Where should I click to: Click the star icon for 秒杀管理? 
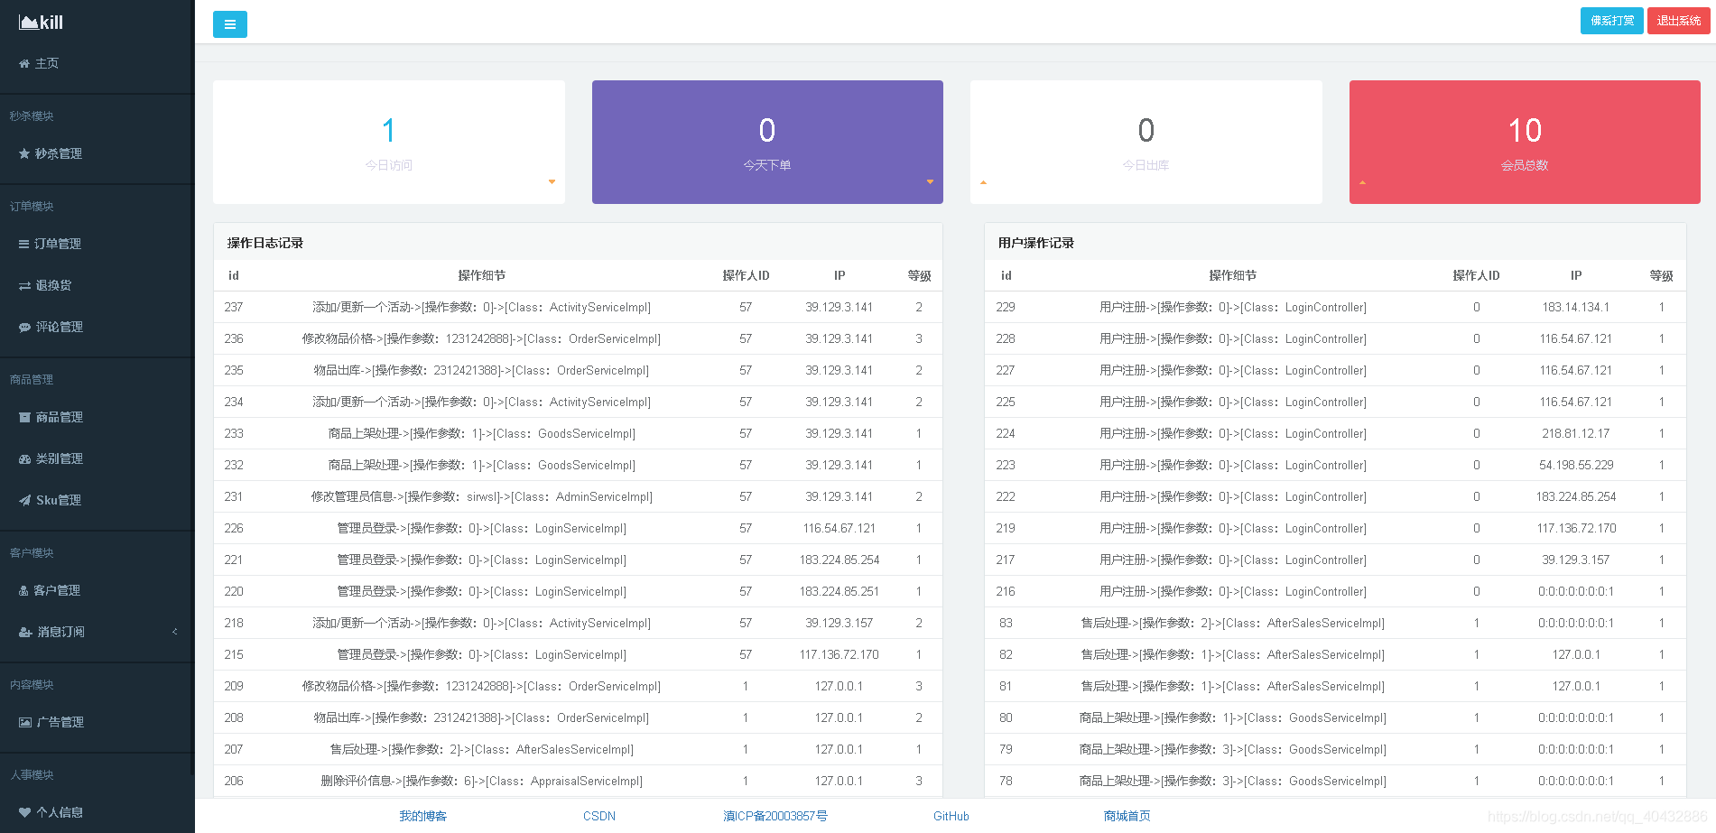pos(24,154)
